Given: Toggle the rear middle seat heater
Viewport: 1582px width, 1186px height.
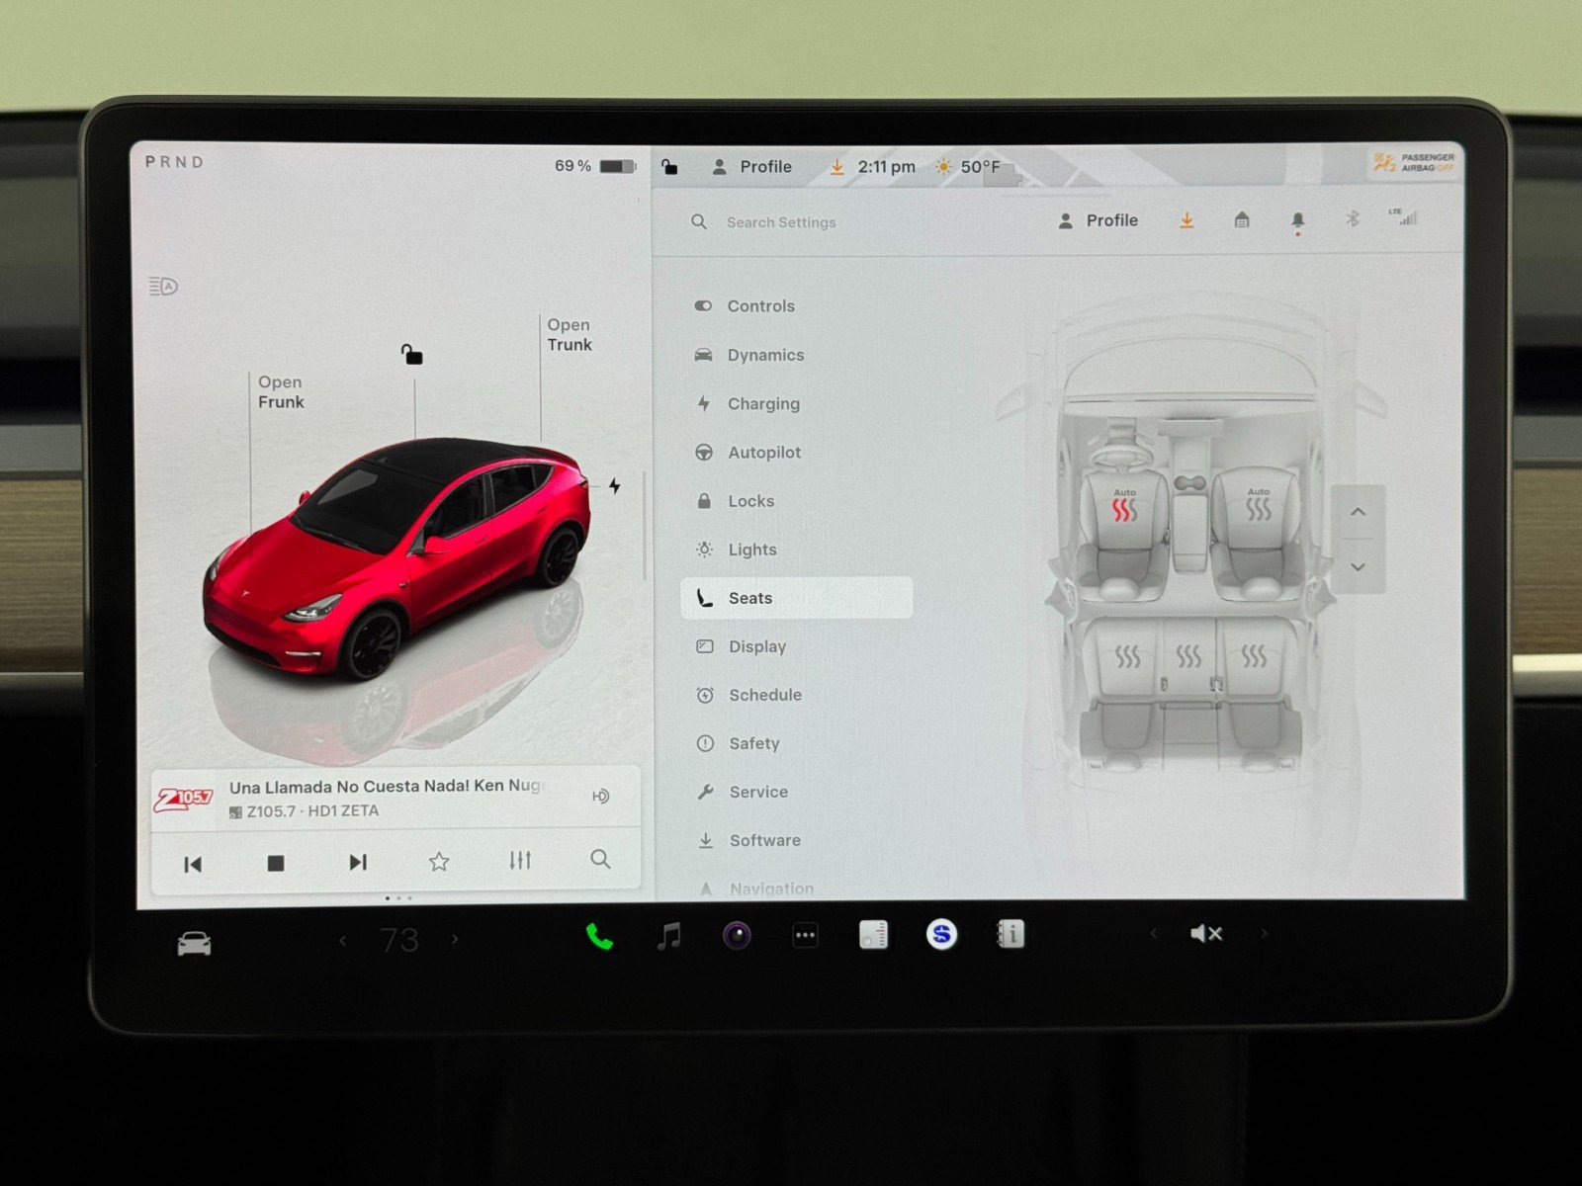Looking at the screenshot, I should click(1187, 654).
